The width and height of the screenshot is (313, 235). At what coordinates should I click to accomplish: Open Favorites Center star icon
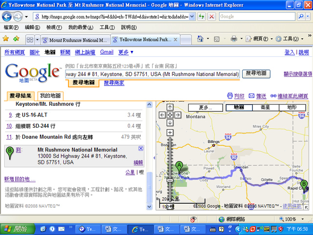pos(6,39)
